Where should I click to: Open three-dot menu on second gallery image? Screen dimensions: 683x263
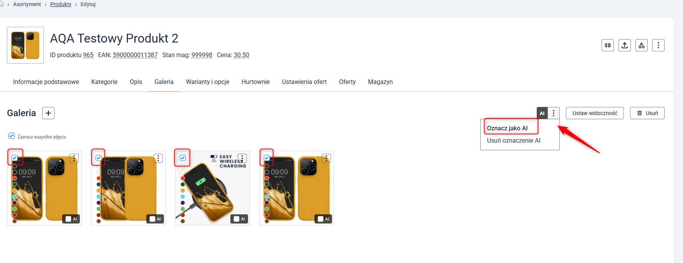point(158,158)
